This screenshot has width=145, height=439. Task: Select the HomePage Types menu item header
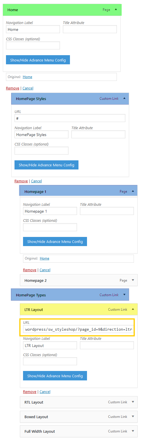point(70,295)
